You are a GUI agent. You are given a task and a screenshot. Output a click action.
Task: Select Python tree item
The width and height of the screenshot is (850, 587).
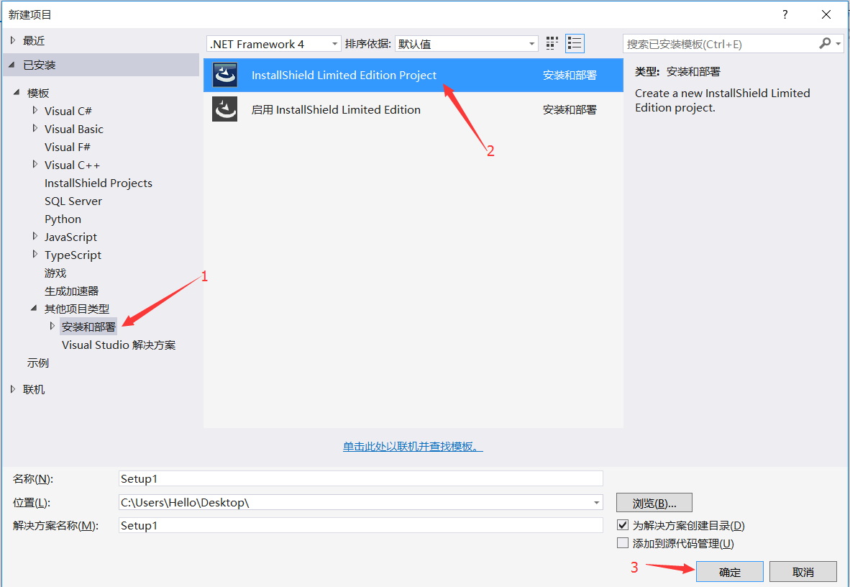click(x=63, y=219)
